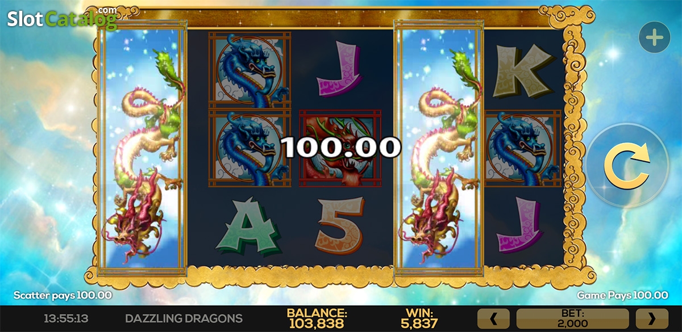This screenshot has height=332, width=682.
Task: Open the SlotCatalog logo link
Action: 63,18
